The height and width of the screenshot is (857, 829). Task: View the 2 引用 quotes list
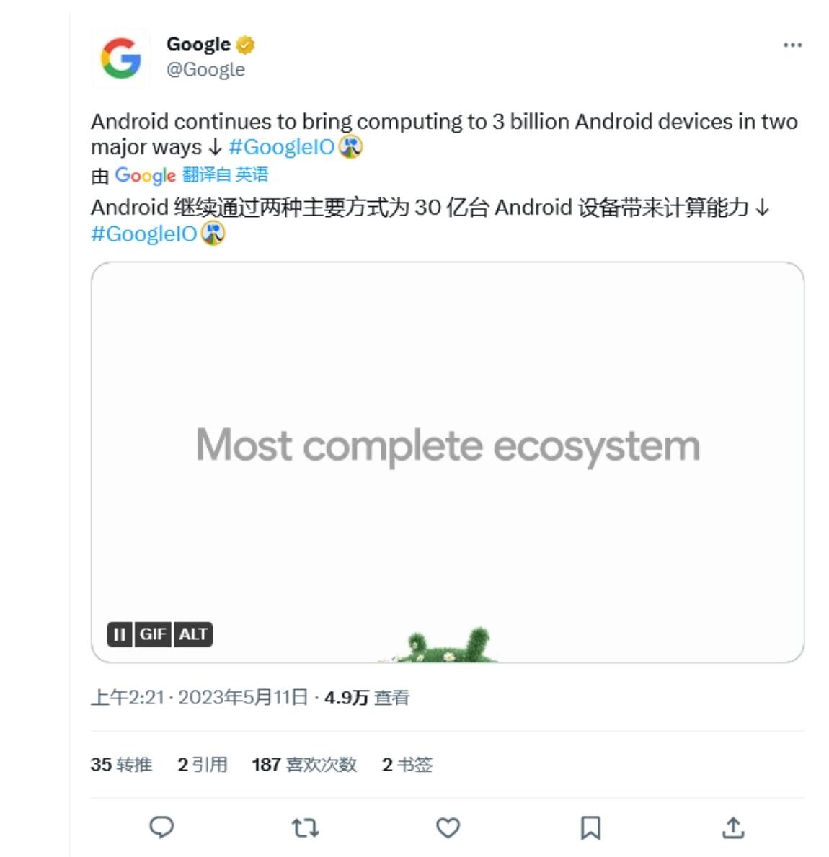coord(202,764)
